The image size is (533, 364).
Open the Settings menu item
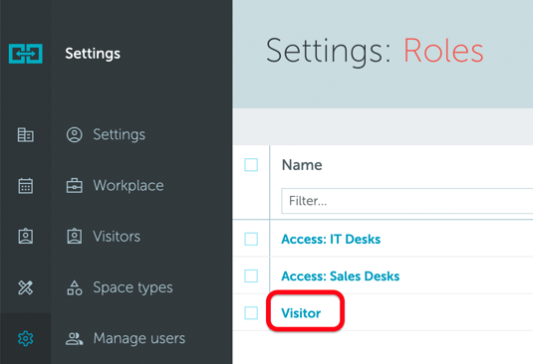click(119, 134)
